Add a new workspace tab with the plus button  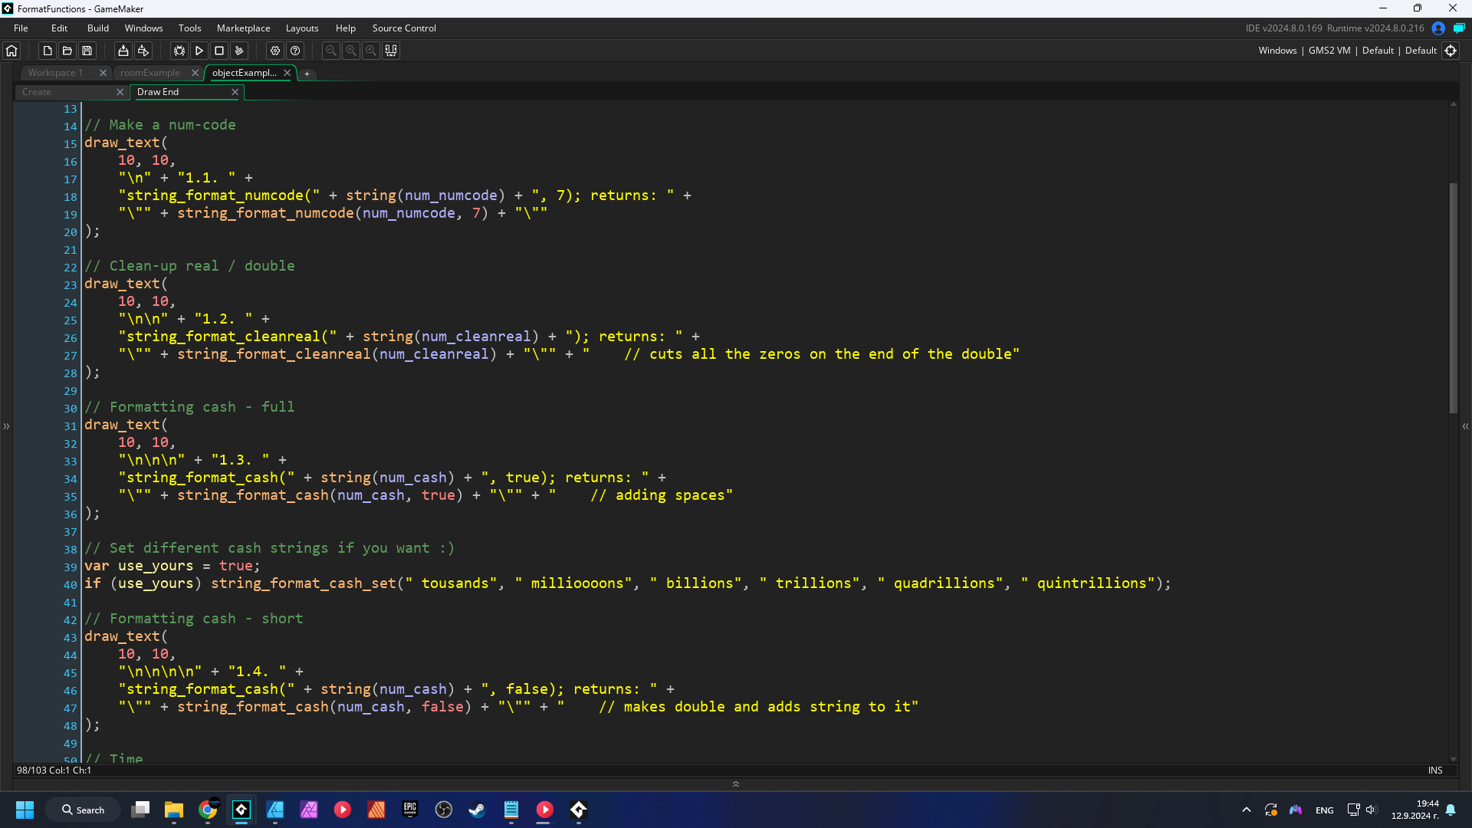tap(307, 74)
